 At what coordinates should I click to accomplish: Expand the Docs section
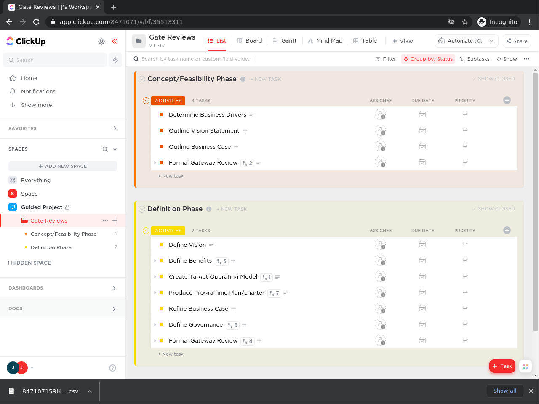114,309
